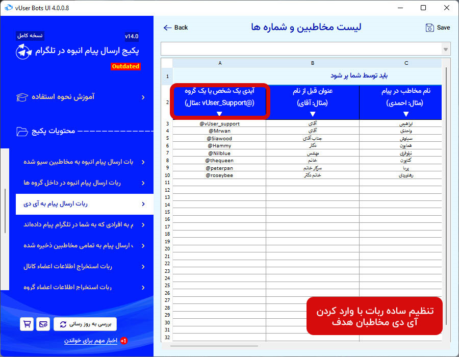Click cell @roseybee
Screen dimensions: 459x357
tap(219, 175)
